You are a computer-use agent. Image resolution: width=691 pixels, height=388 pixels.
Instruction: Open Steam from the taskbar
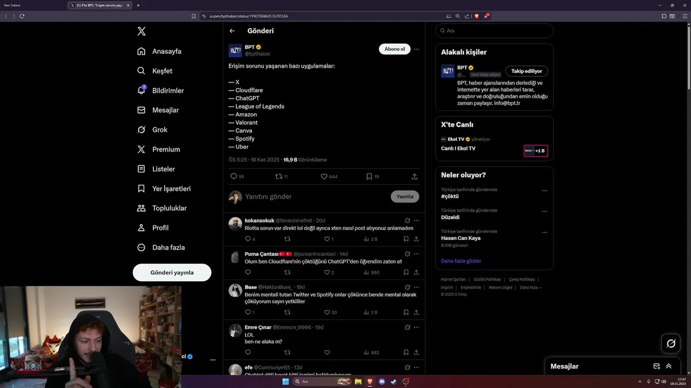pos(394,382)
